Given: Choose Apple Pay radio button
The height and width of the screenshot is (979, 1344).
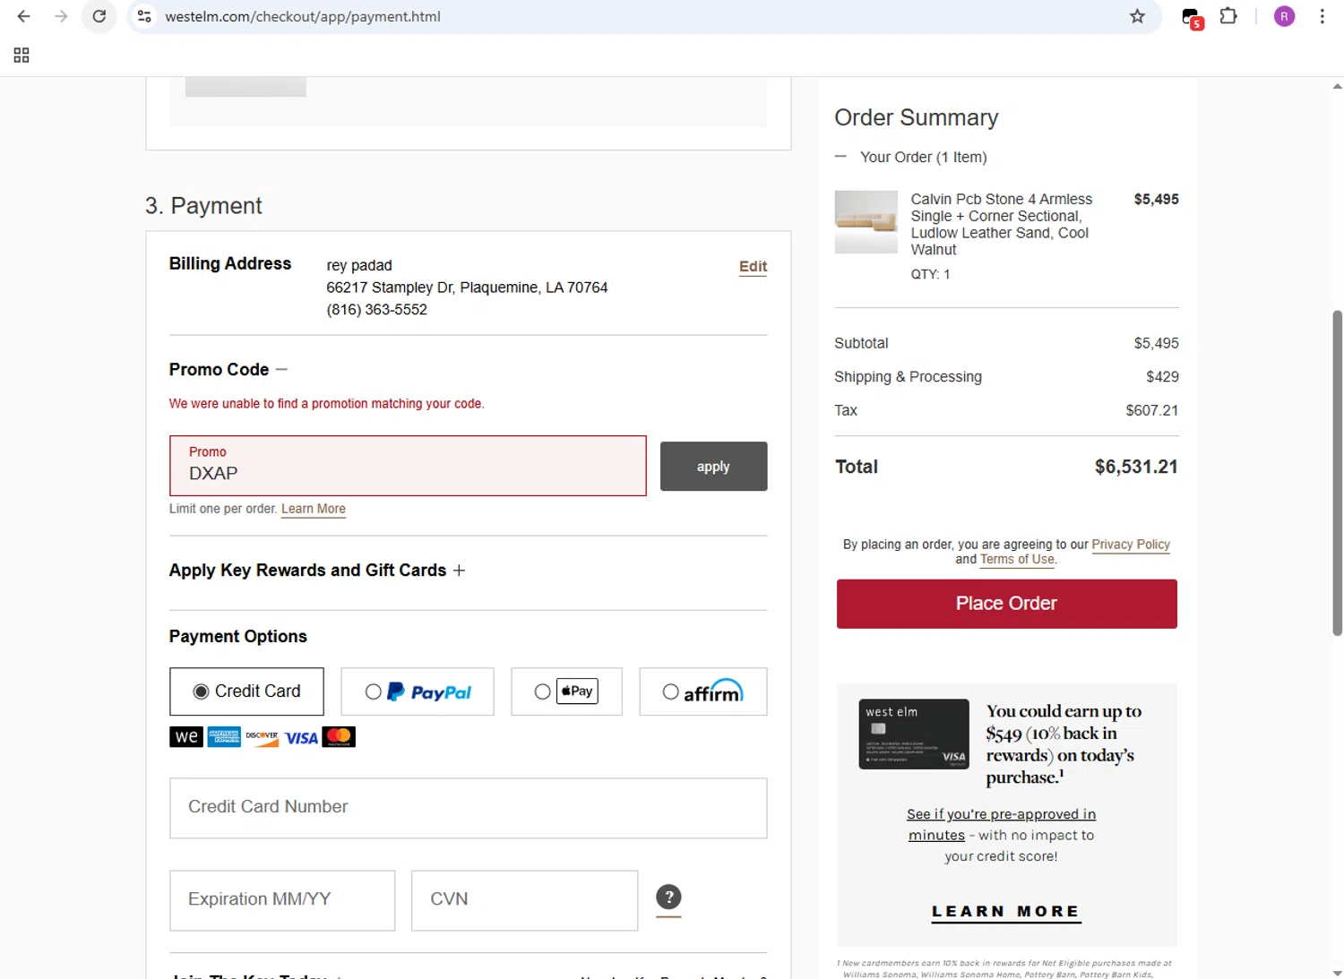Looking at the screenshot, I should point(542,691).
